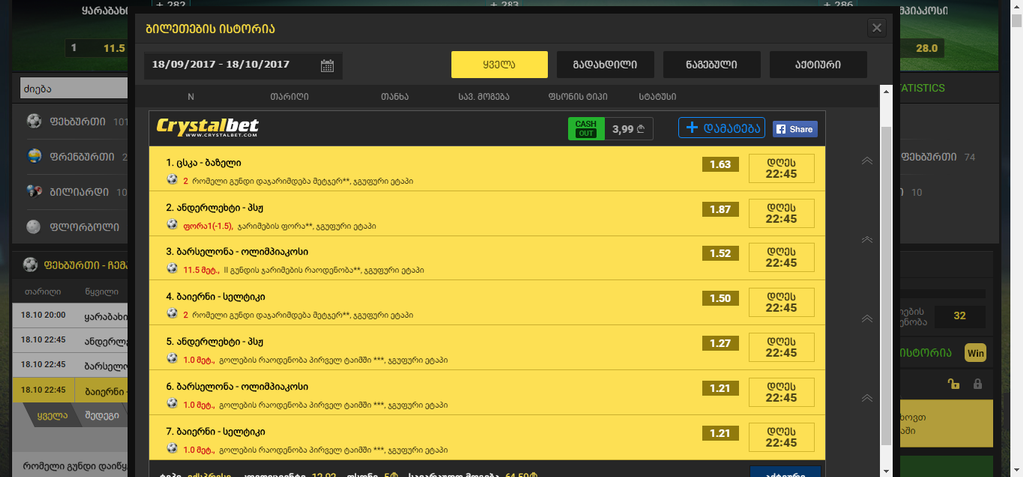
Task: Click the closed padlock icon on right
Action: (x=977, y=384)
